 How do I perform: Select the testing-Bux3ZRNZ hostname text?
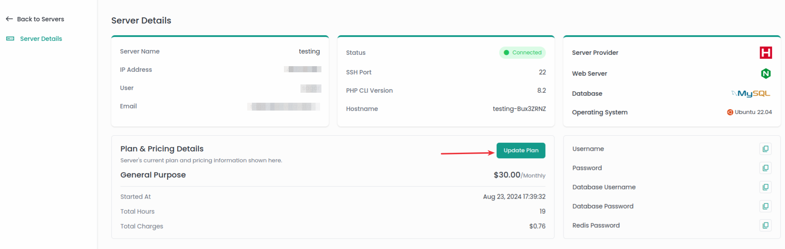click(x=519, y=109)
